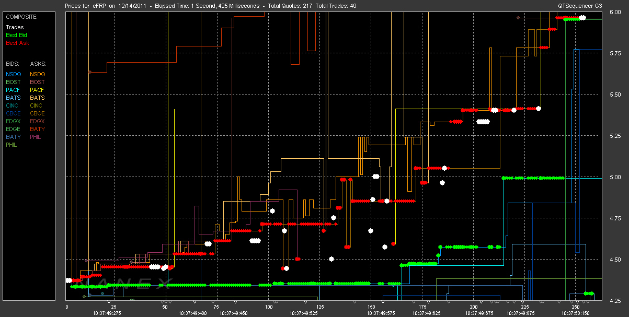Viewport: 629px width, 317px height.
Task: Click the 5.00 price axis label
Action: pyautogui.click(x=615, y=177)
